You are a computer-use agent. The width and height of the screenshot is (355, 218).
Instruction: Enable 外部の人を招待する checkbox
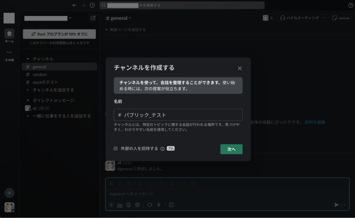116,149
